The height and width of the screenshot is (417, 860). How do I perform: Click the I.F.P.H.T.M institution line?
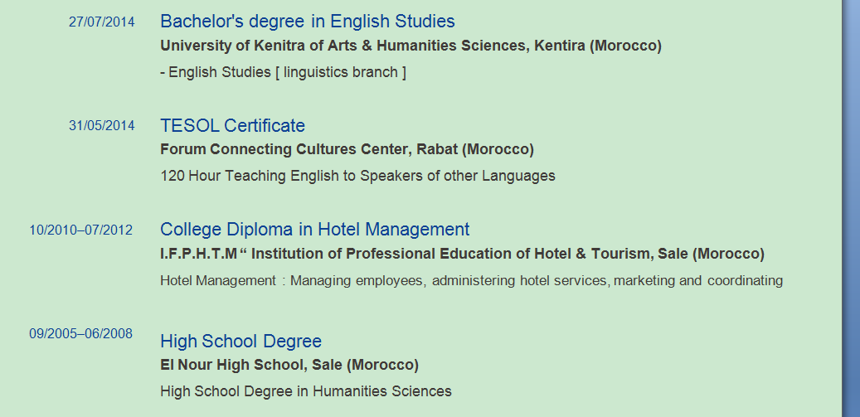coord(462,253)
